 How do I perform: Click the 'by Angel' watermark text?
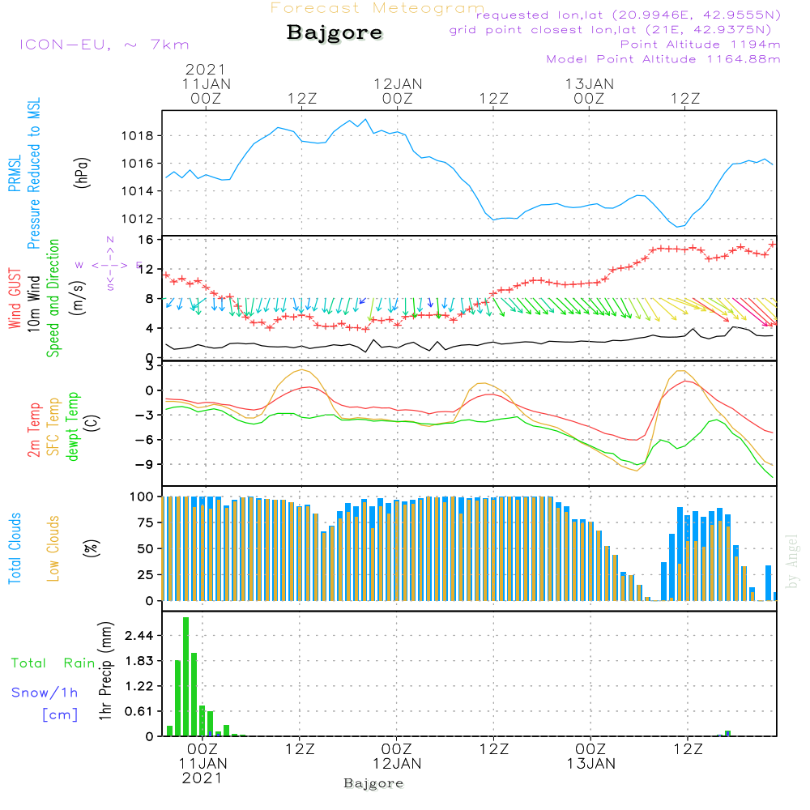pyautogui.click(x=792, y=561)
